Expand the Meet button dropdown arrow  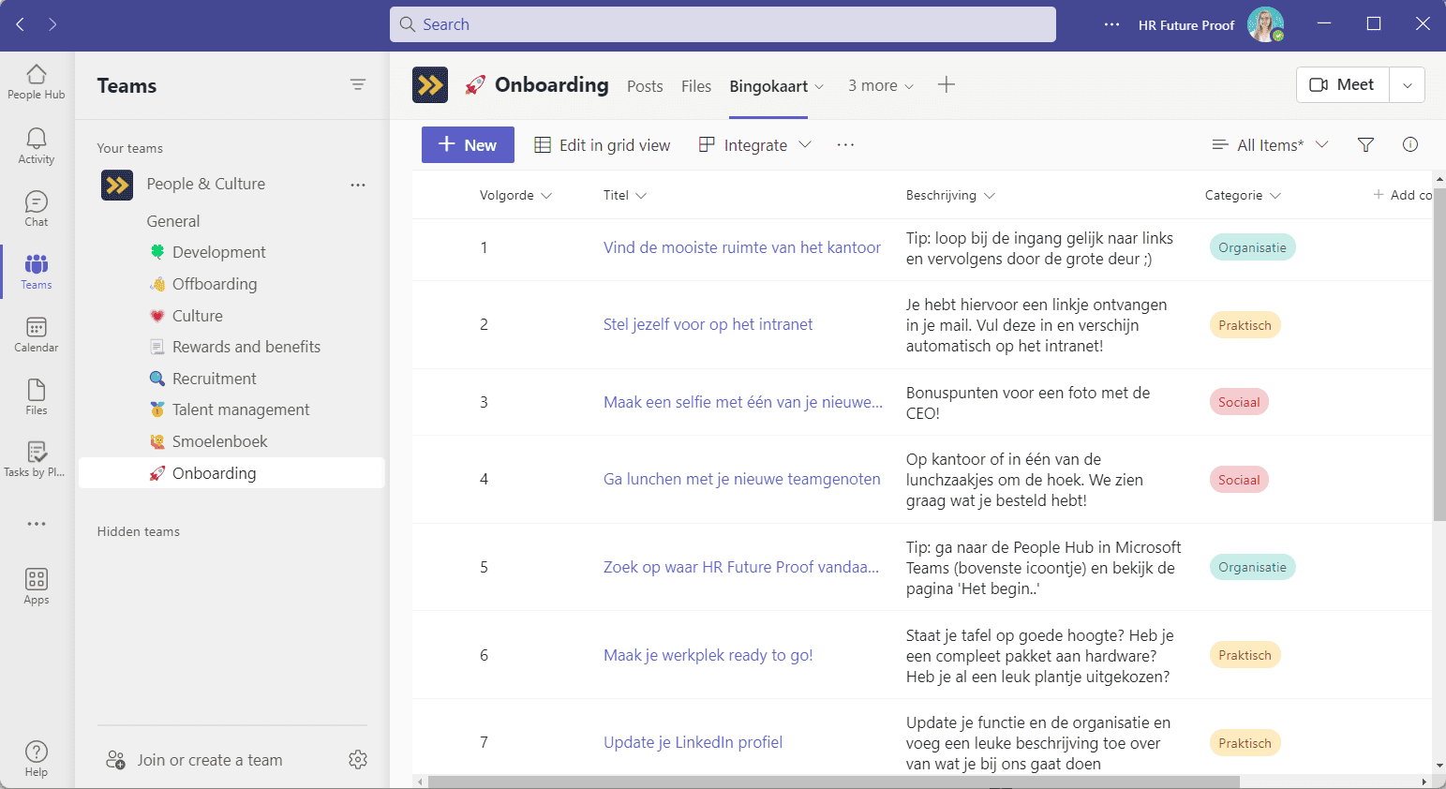point(1407,85)
